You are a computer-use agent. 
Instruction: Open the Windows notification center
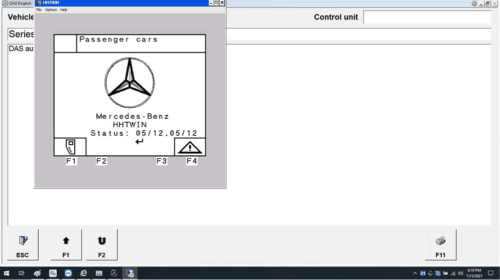491,273
